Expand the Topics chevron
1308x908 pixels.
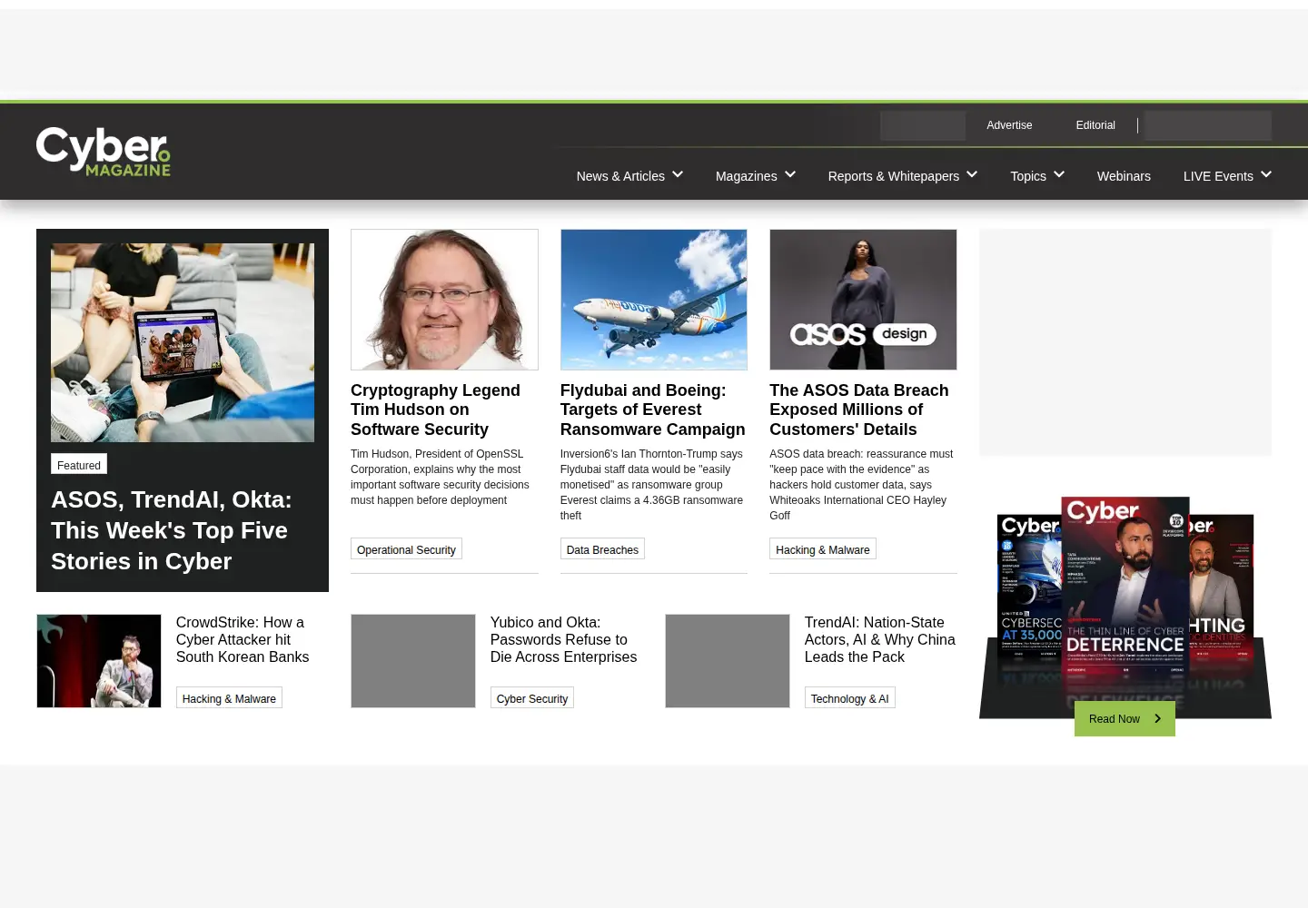point(1059,174)
